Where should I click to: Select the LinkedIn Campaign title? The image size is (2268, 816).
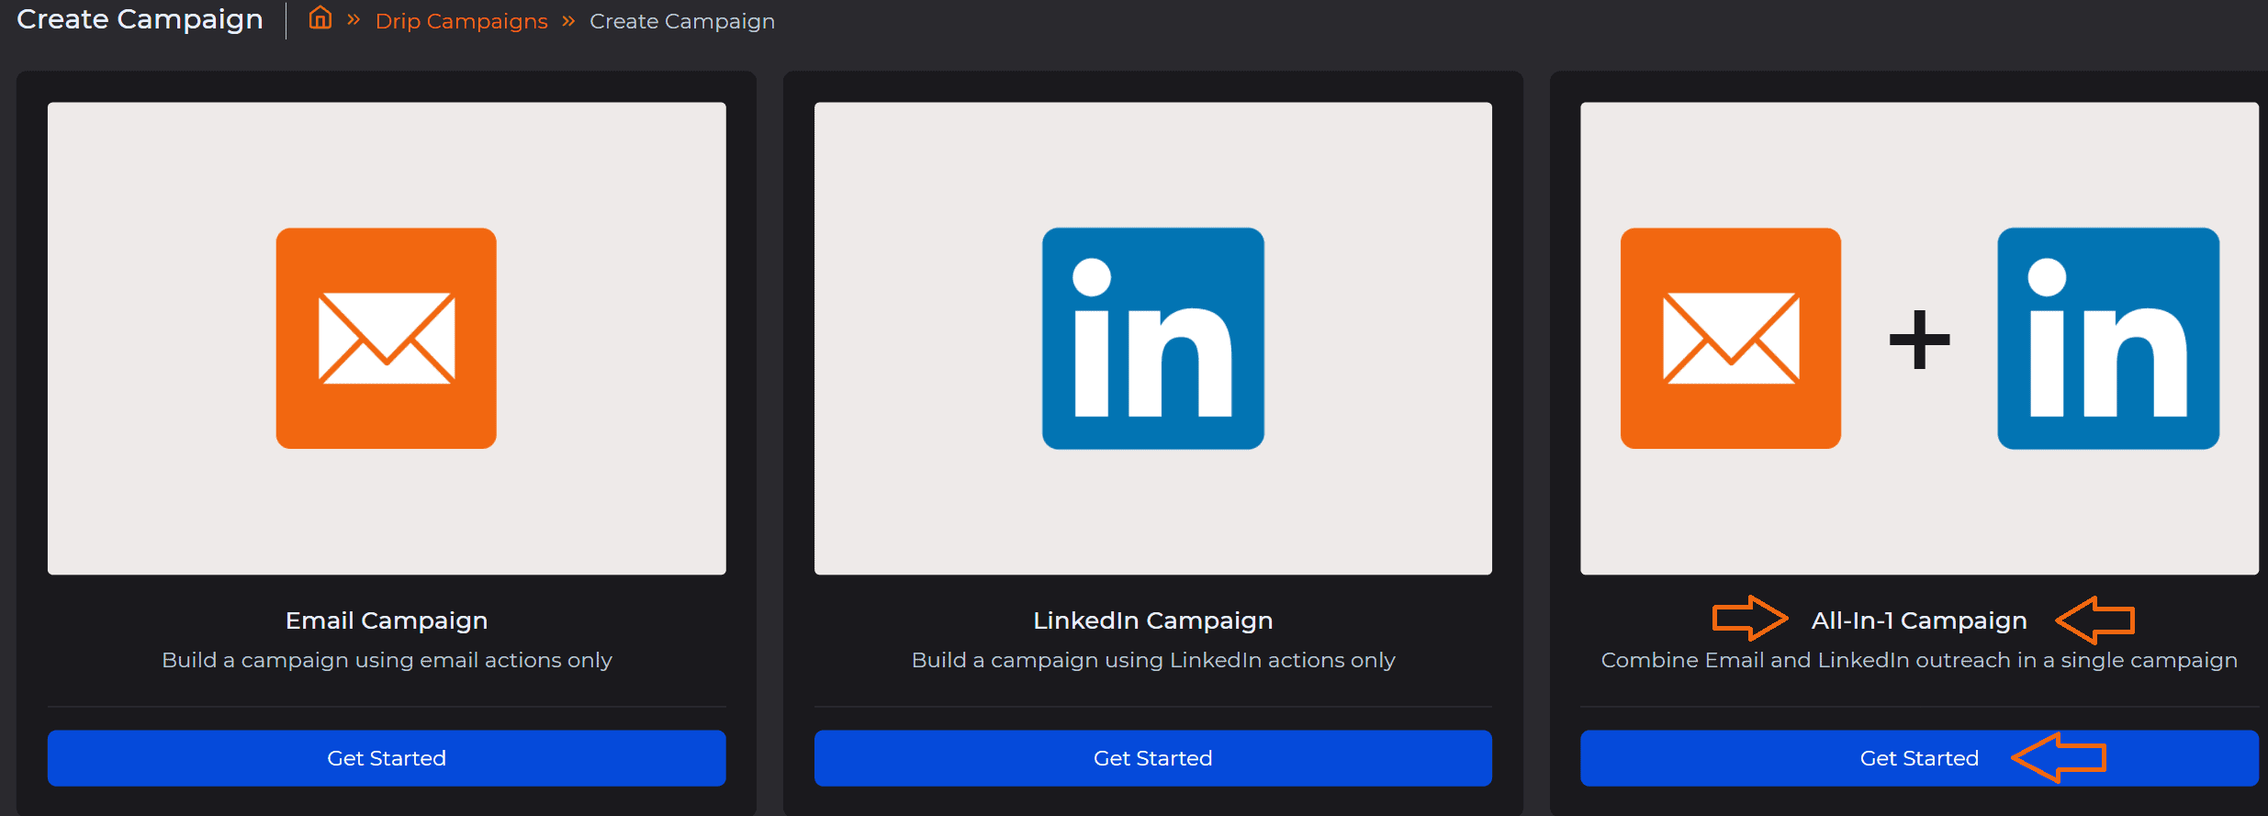click(1152, 620)
